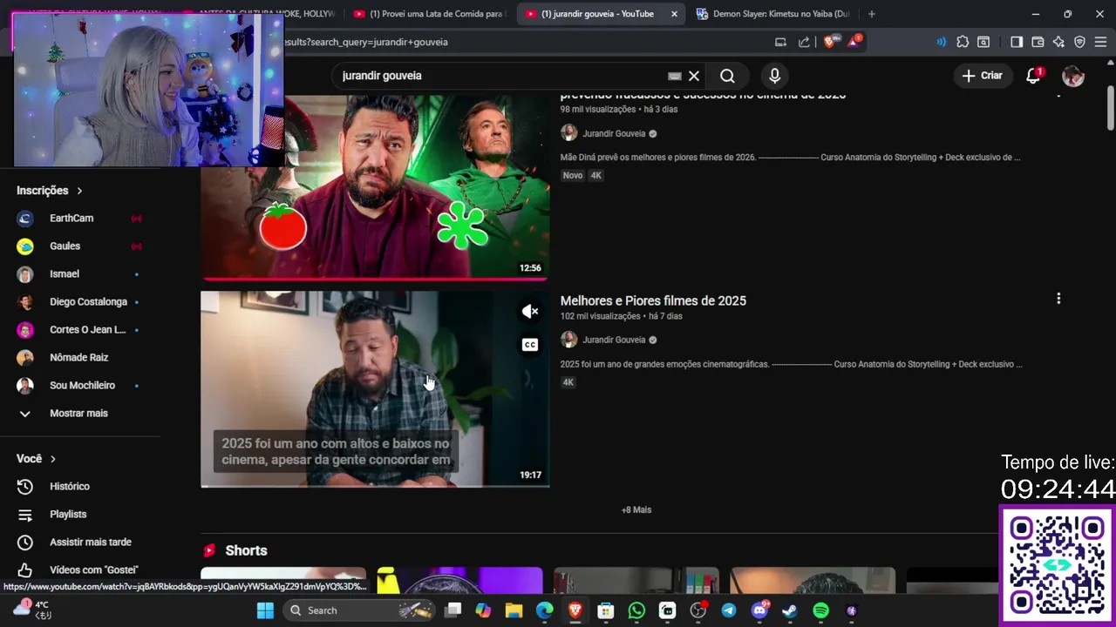Open Brave VPN shield icon
This screenshot has height=627, width=1116.
click(1079, 42)
